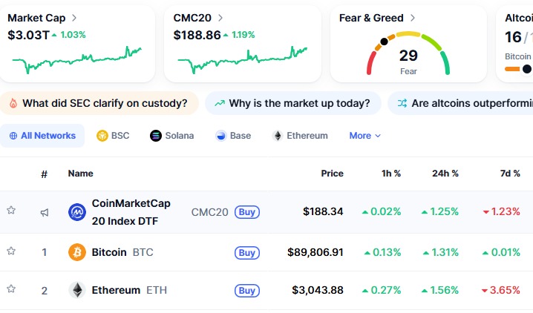Select the All Networks tab

(x=42, y=136)
